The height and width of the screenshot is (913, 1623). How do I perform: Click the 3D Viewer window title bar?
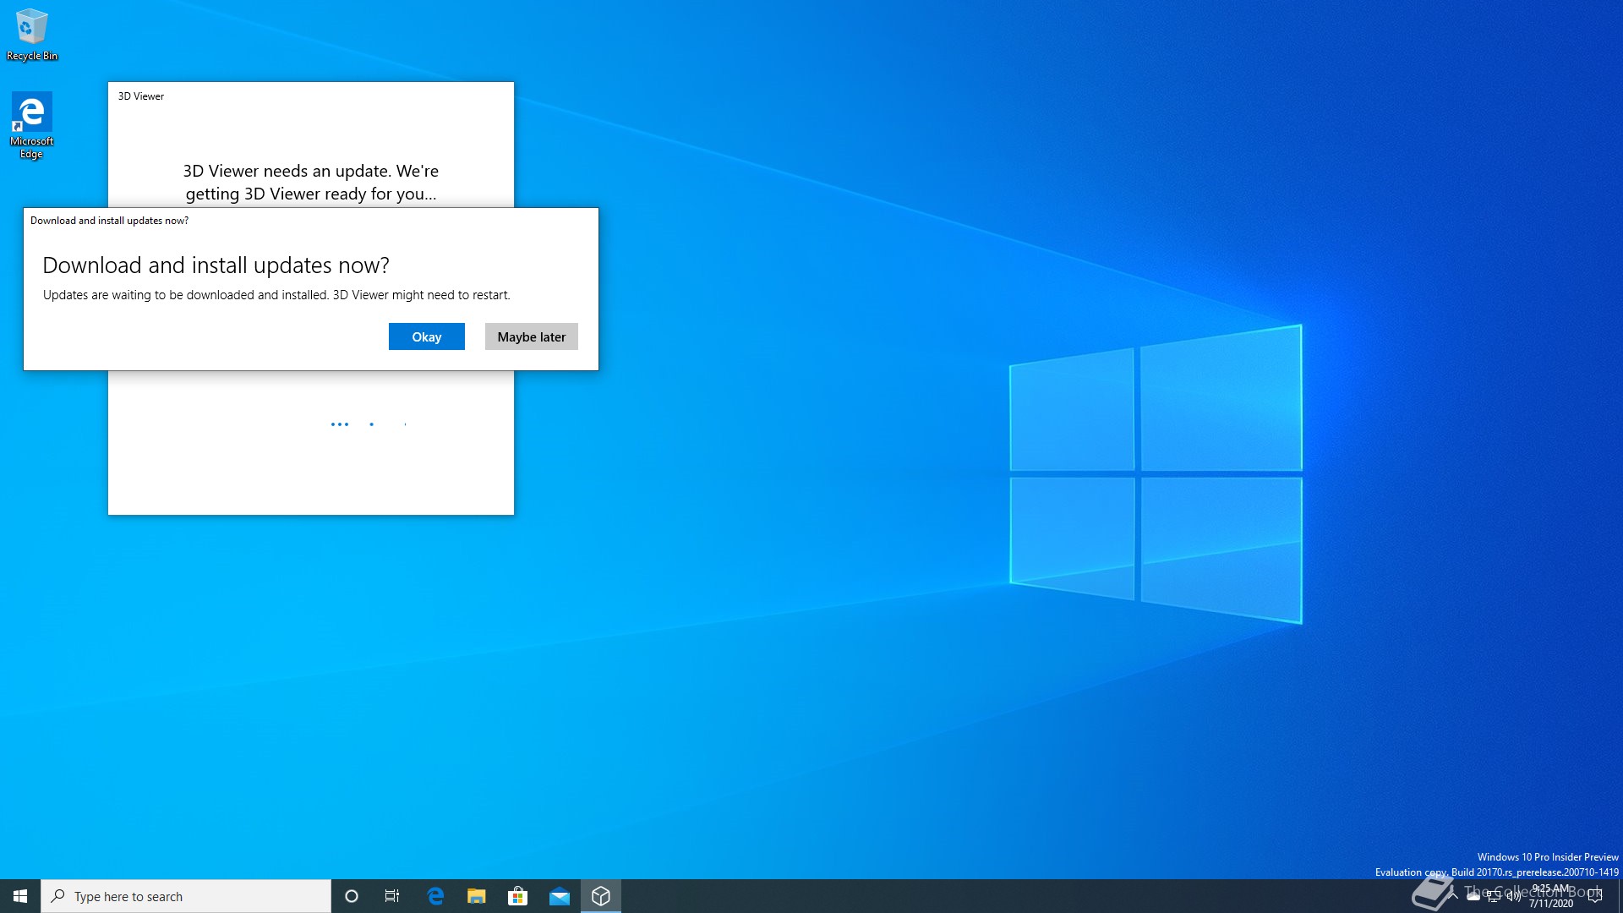(x=311, y=96)
